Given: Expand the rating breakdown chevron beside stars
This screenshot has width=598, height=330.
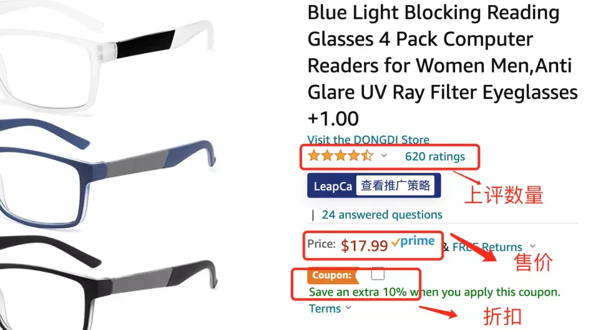Looking at the screenshot, I should tap(384, 156).
